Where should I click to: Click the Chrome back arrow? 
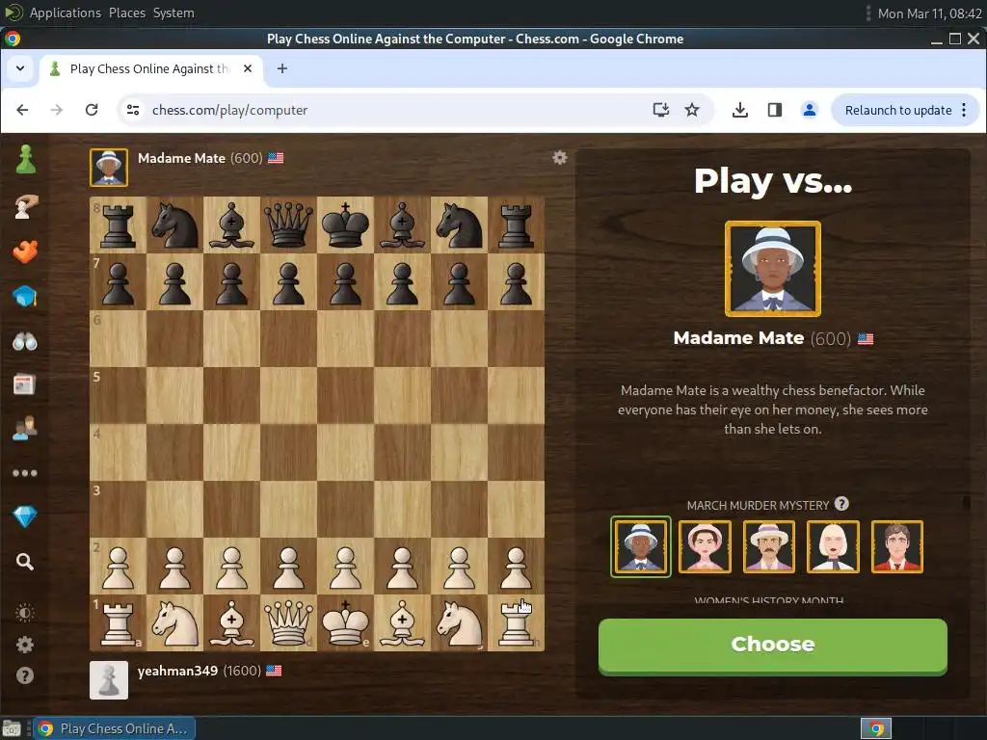(x=23, y=110)
